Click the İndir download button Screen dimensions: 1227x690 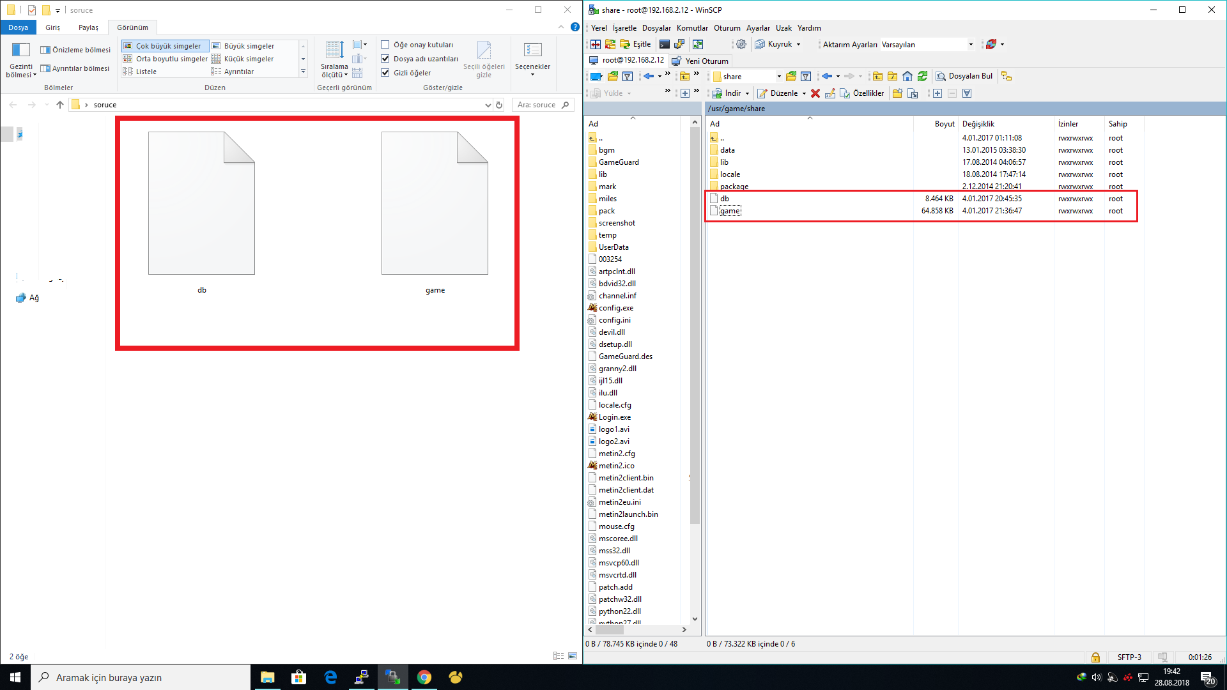tap(727, 93)
